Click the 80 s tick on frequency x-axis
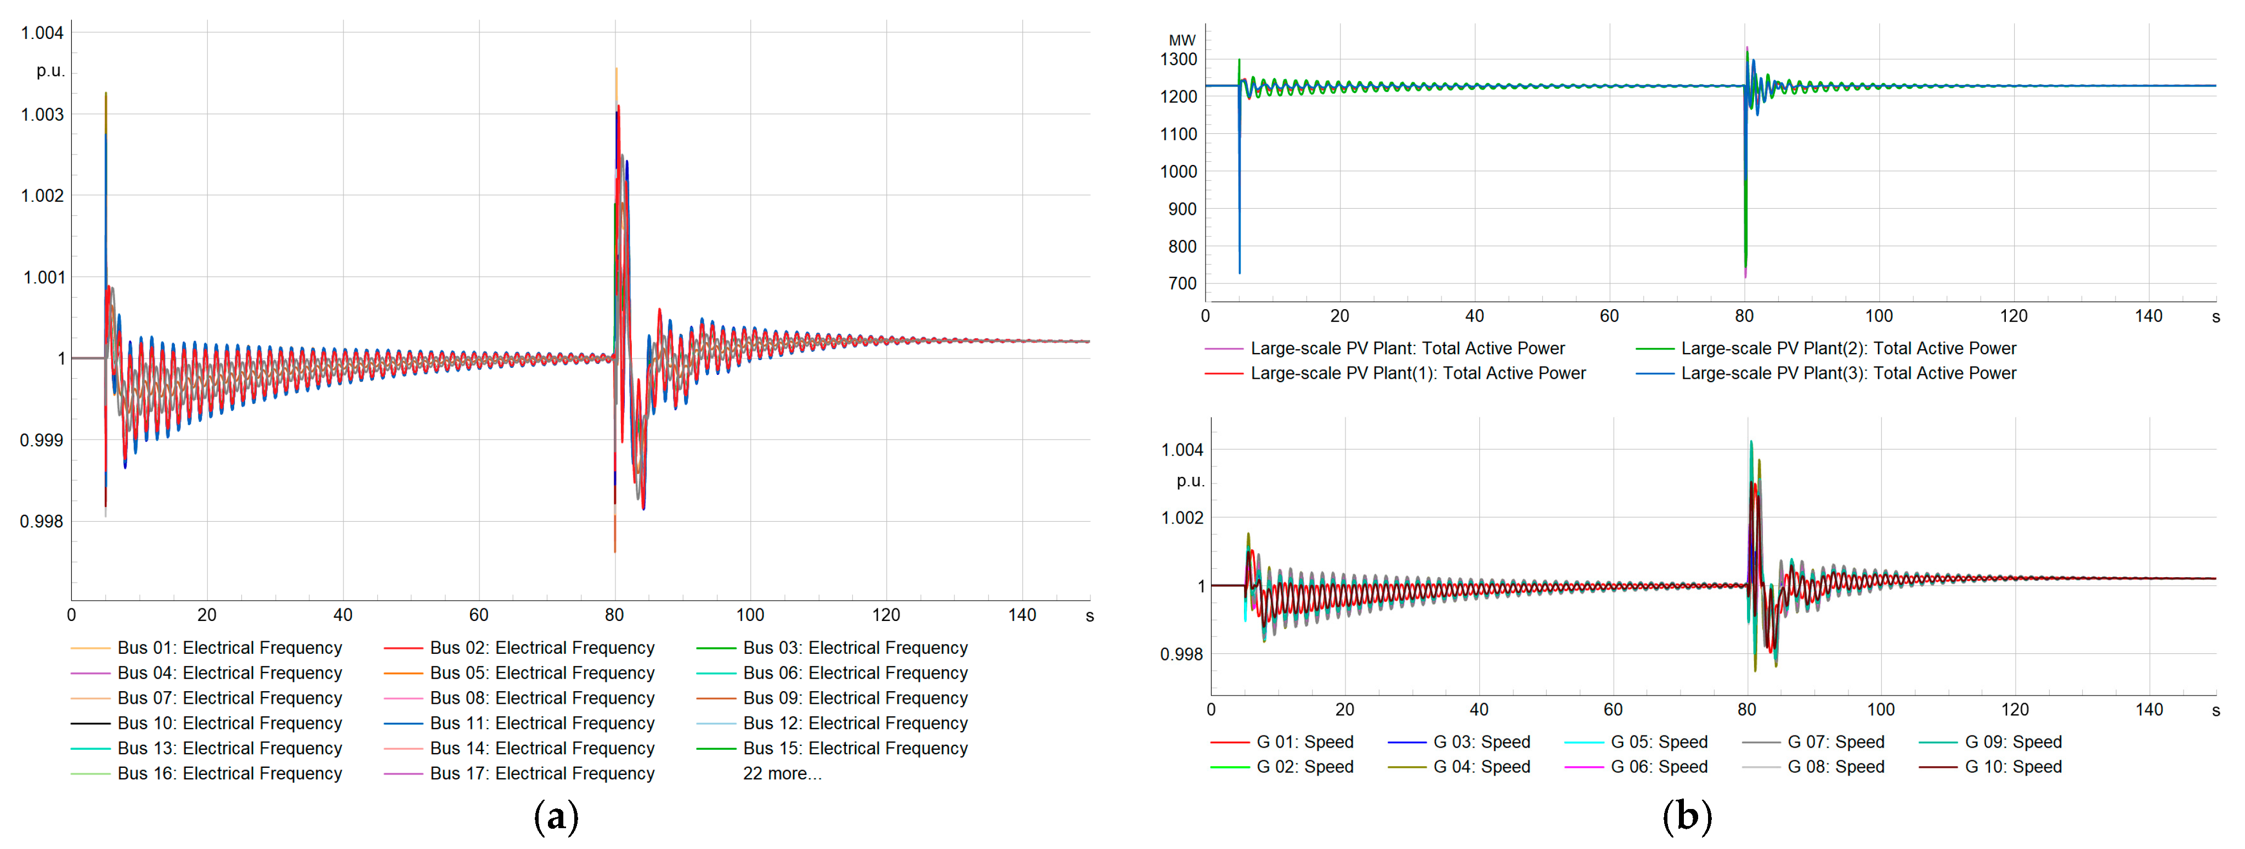Image resolution: width=2245 pixels, height=849 pixels. 614,615
